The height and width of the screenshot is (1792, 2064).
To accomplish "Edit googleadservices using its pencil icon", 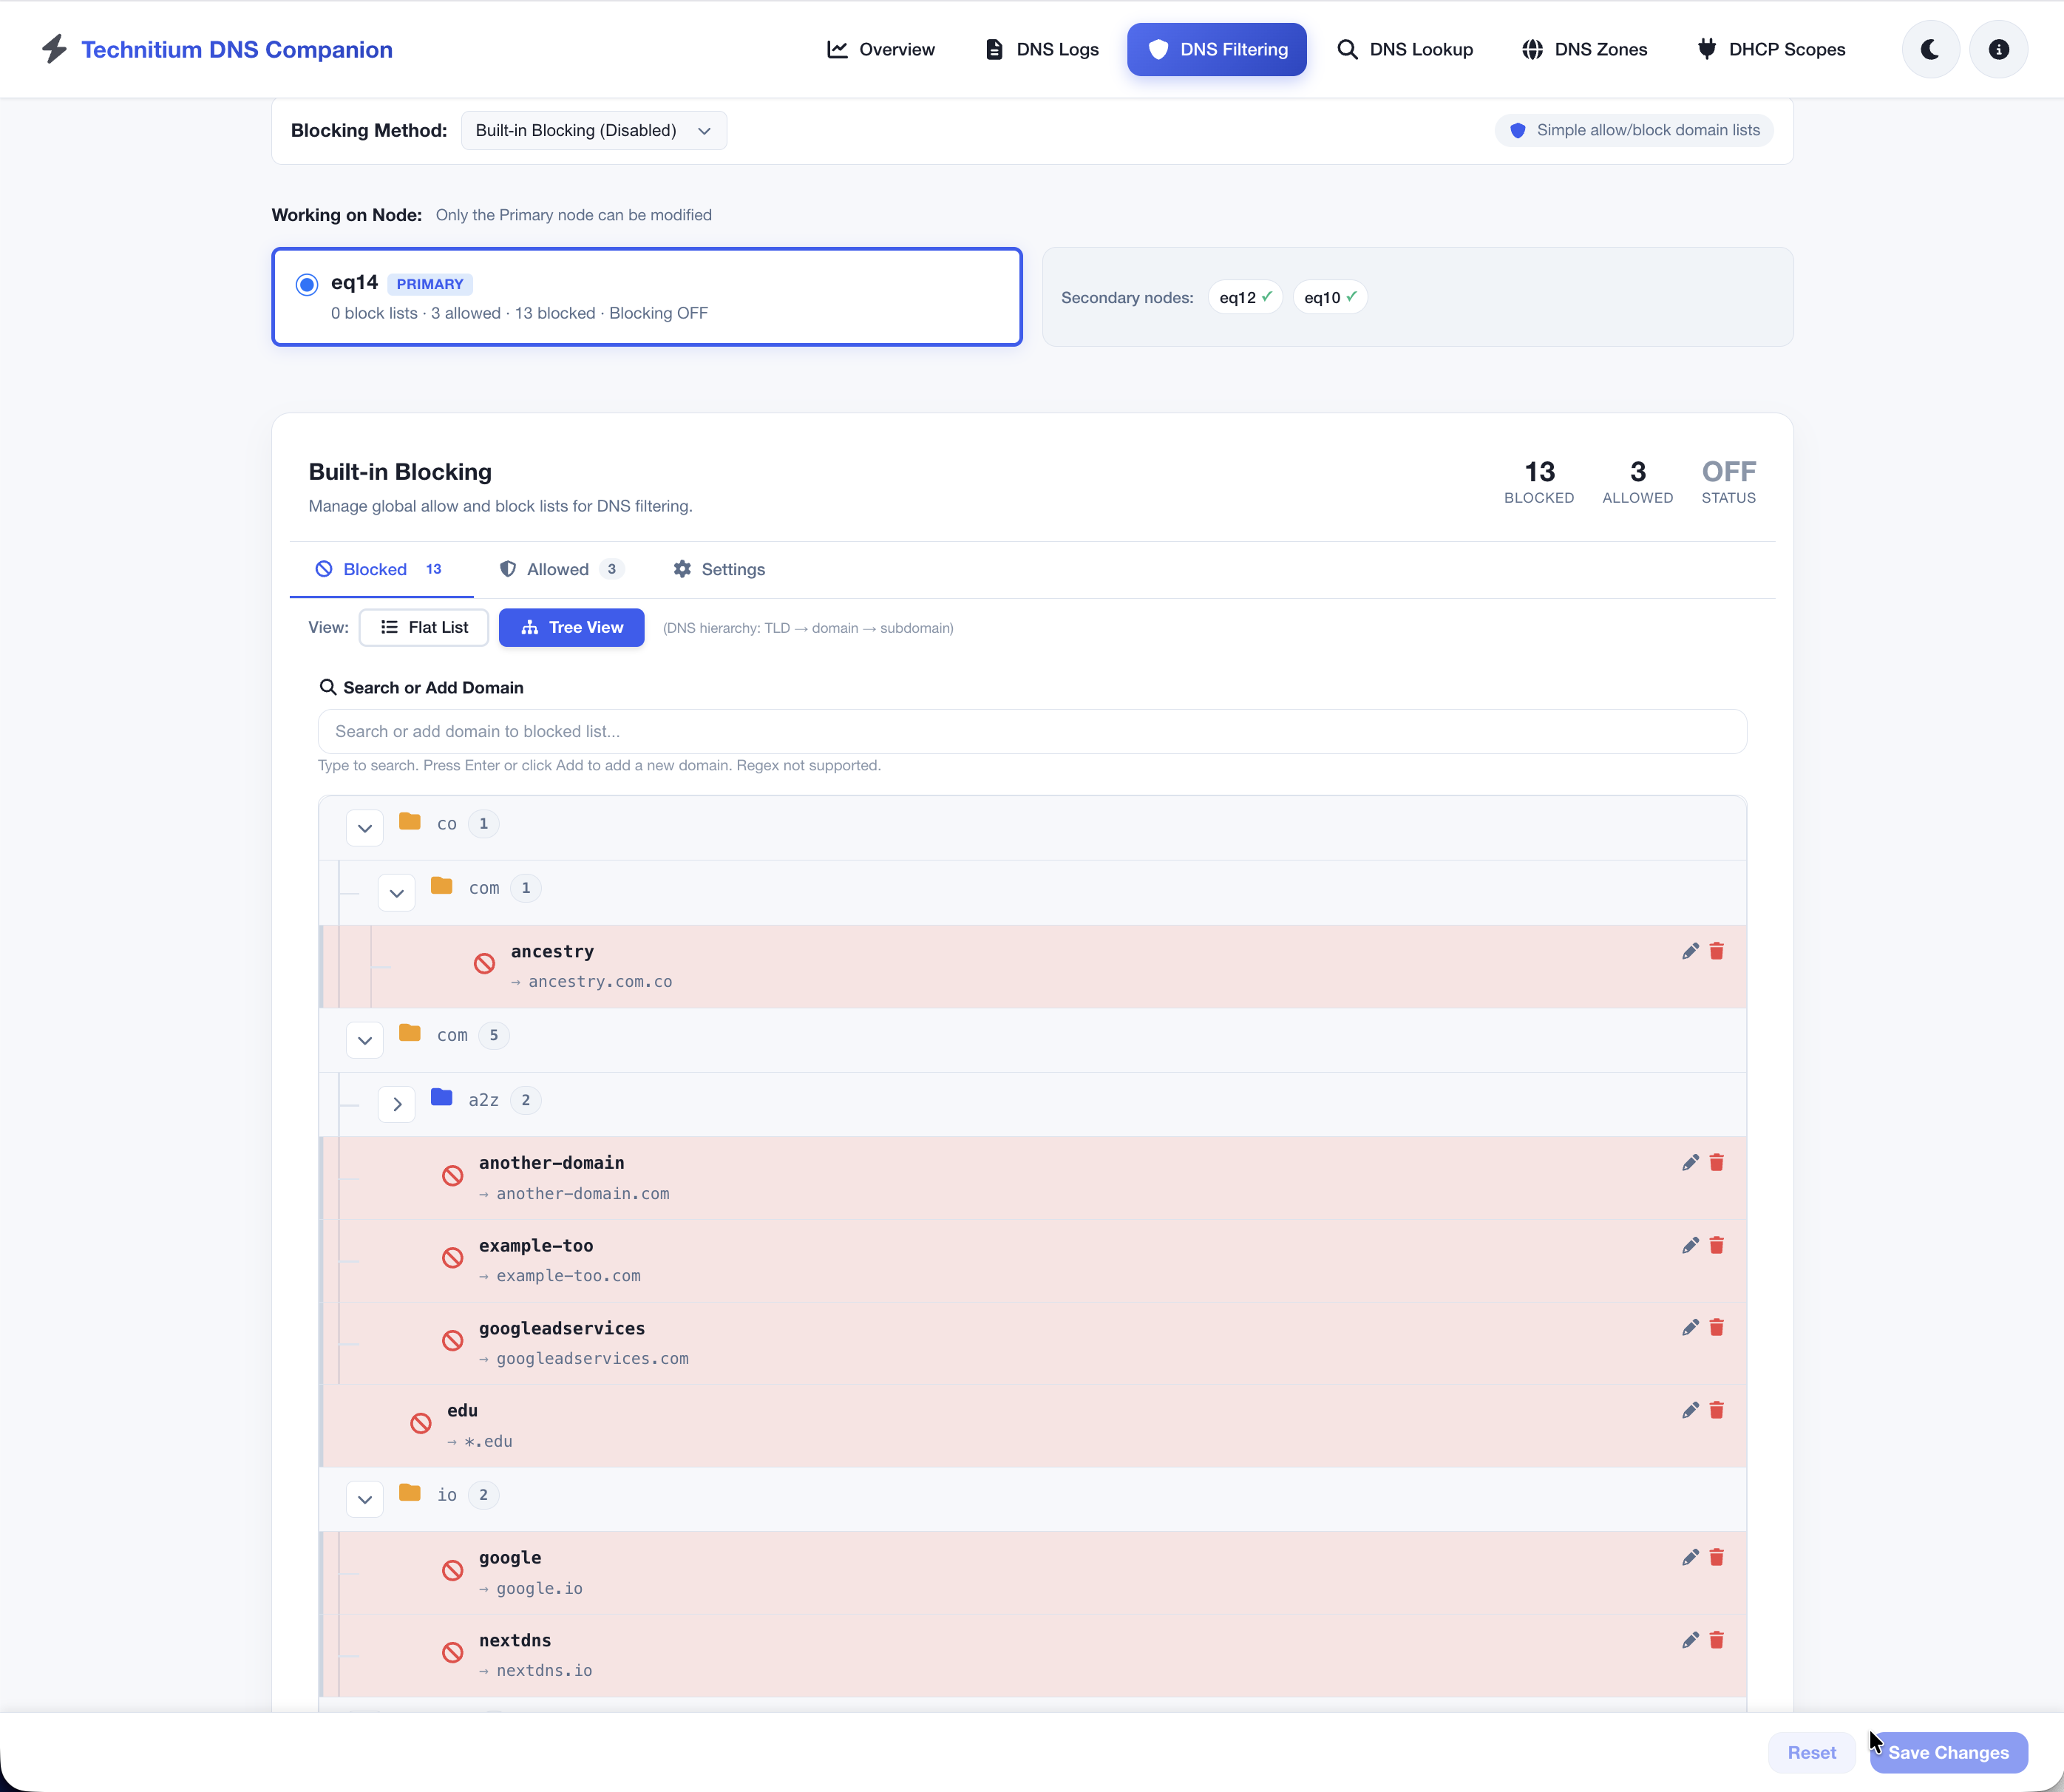I will [1690, 1327].
